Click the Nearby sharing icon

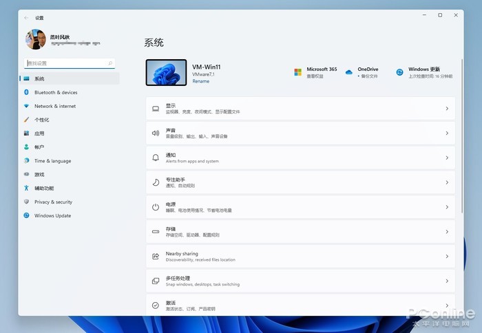(x=156, y=256)
